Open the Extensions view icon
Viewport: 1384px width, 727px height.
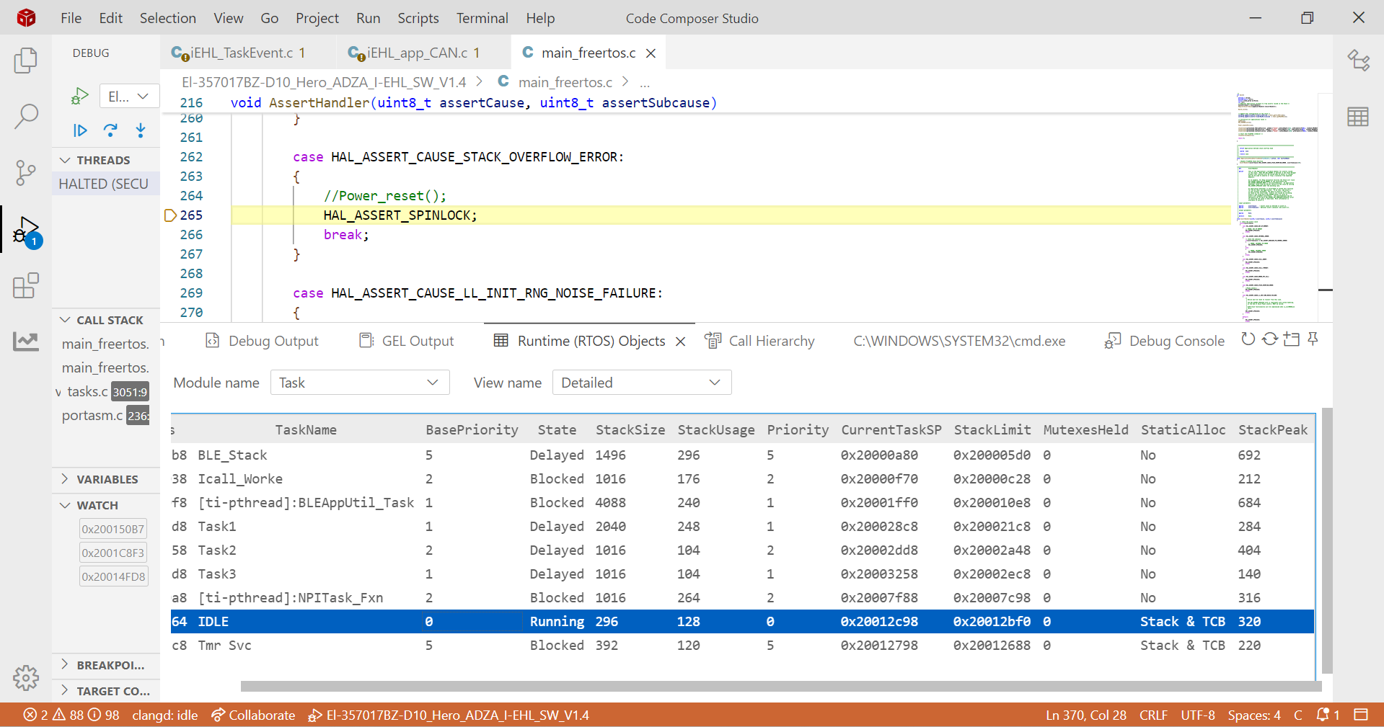[26, 286]
